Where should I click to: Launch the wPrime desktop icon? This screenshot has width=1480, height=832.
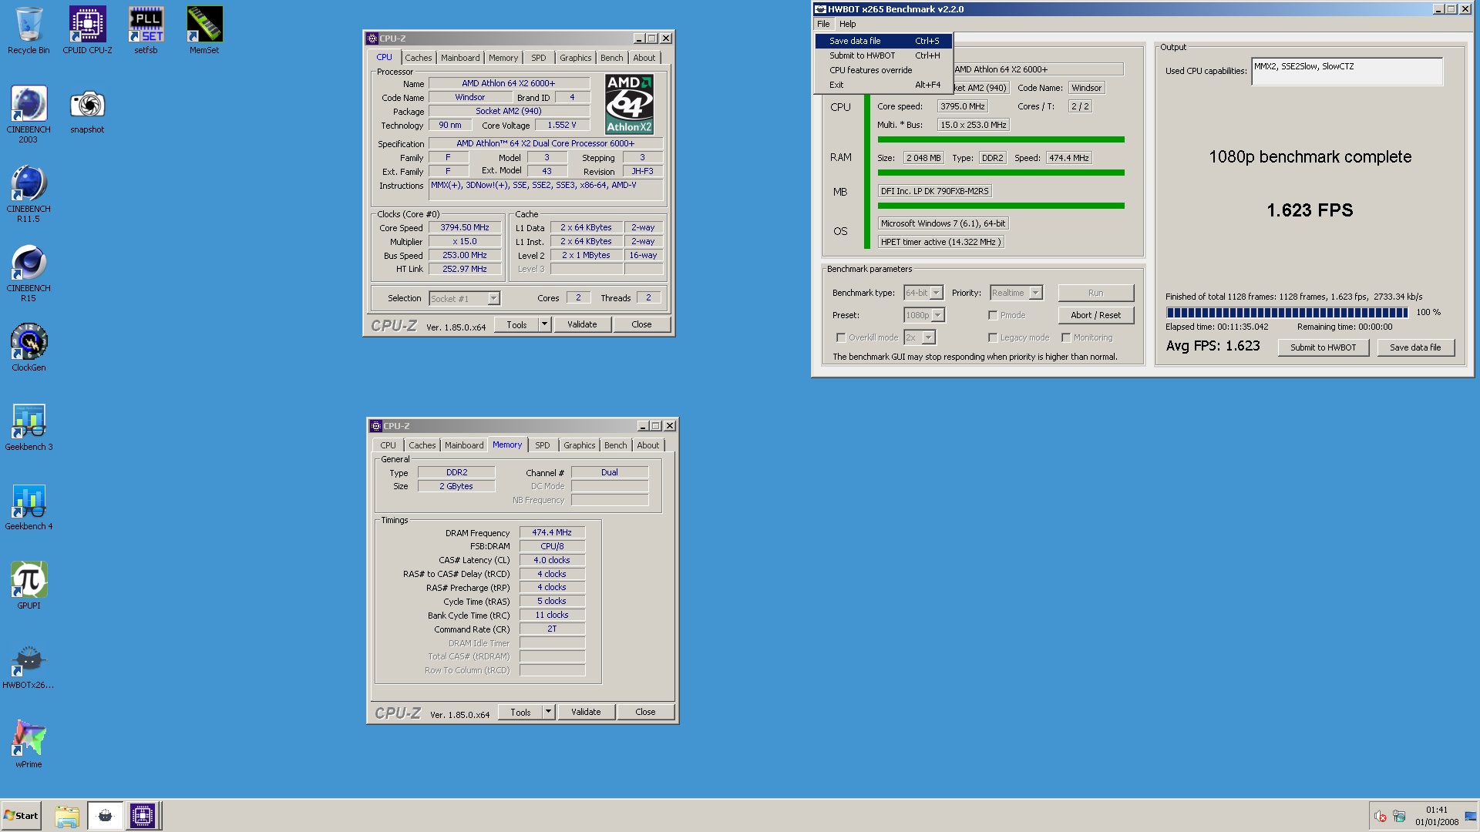pyautogui.click(x=29, y=744)
